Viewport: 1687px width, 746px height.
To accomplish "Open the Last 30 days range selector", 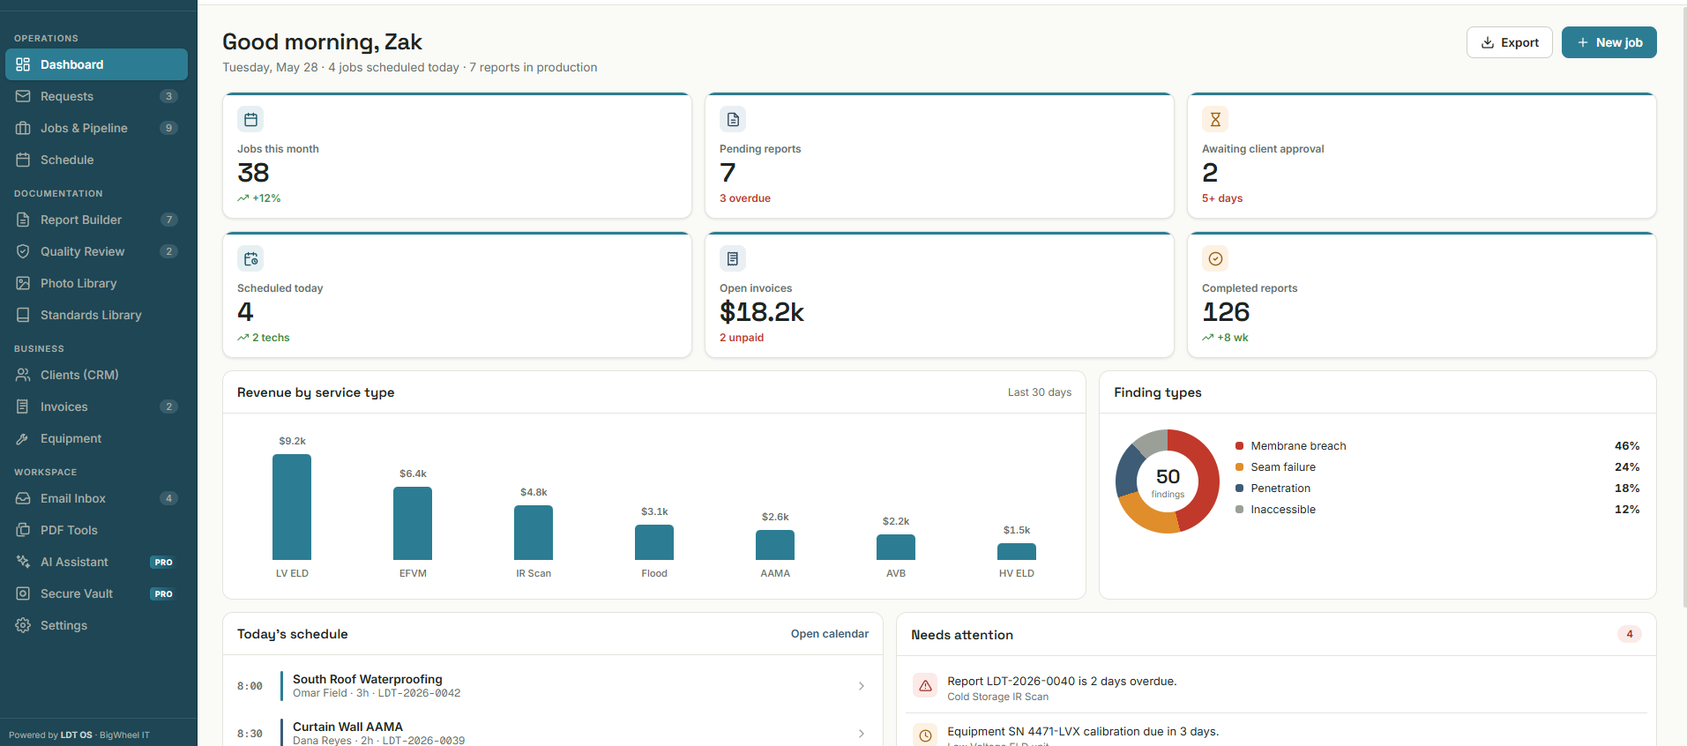I will pyautogui.click(x=1040, y=392).
